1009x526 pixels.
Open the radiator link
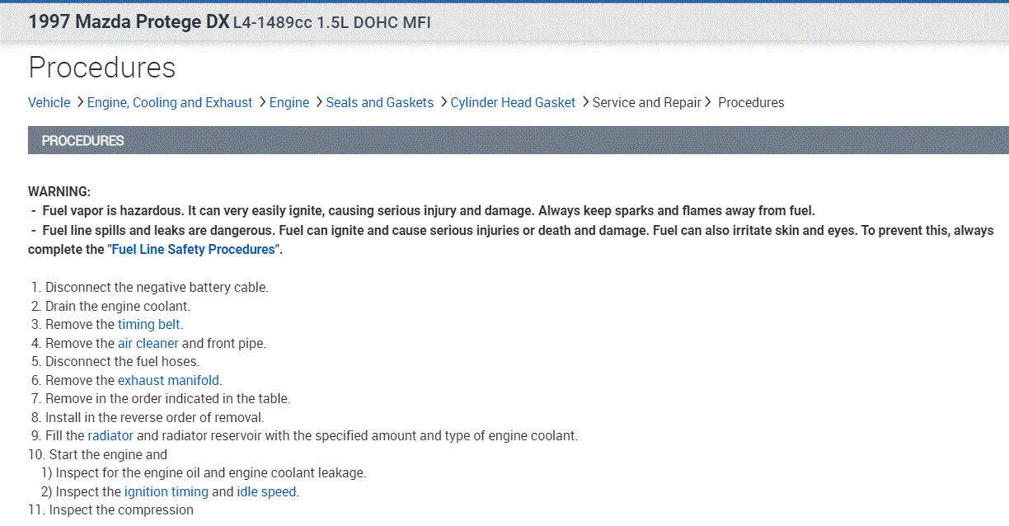110,435
